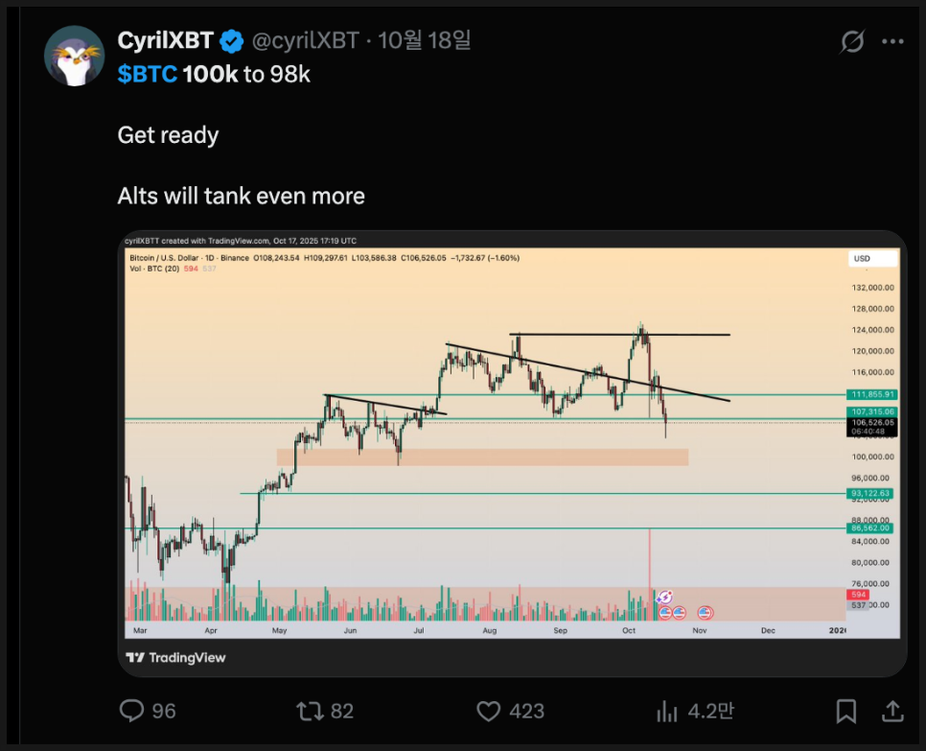This screenshot has height=751, width=926.
Task: Click the TradingView logo on the chart
Action: (x=176, y=658)
